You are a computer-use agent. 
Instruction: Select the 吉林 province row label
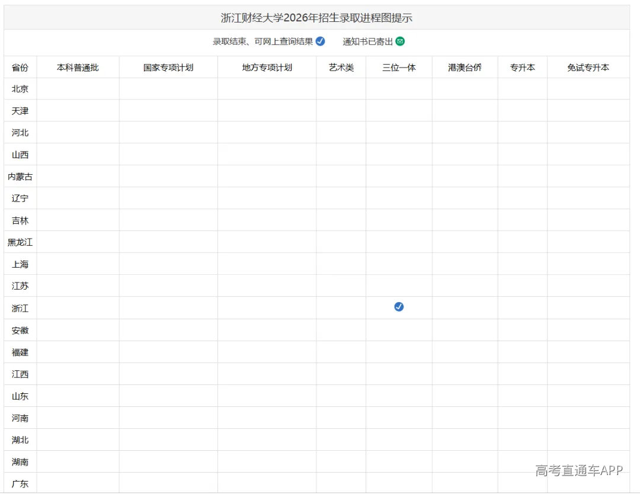click(x=20, y=221)
